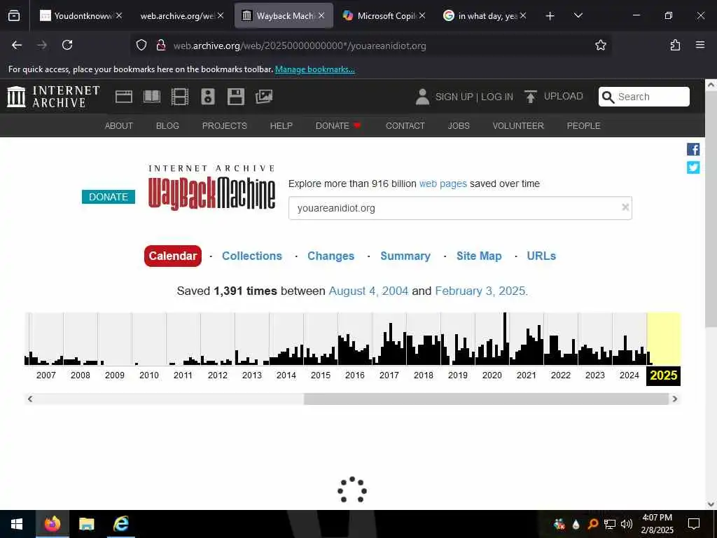This screenshot has height=538, width=717.
Task: Open the VOLUNTEER menu item
Action: click(x=518, y=126)
